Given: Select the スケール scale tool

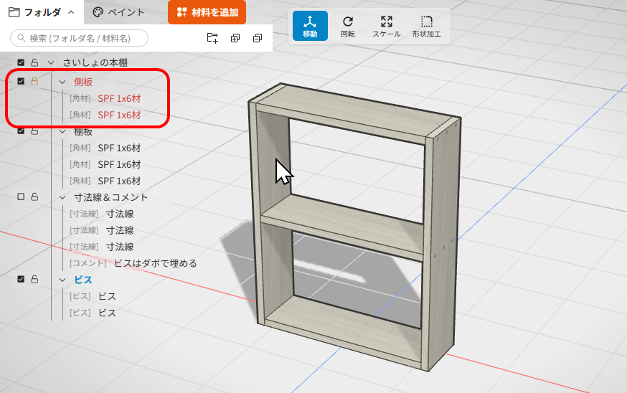Looking at the screenshot, I should [x=386, y=26].
